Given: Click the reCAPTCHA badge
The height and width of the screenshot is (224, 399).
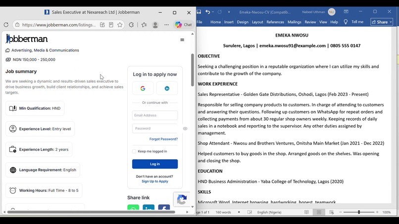Looking at the screenshot, I should [182, 199].
